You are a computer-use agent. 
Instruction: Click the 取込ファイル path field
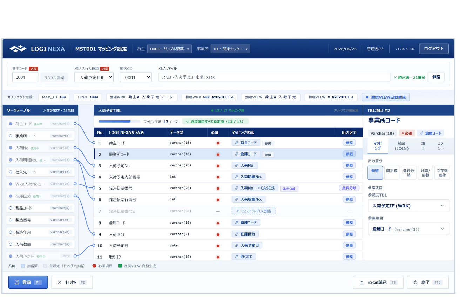point(274,77)
